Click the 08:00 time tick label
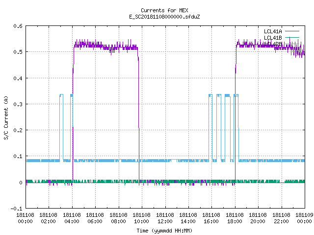Screen dimensions: 314x235 pos(118,221)
